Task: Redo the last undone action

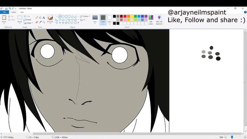Action: pos(13,8)
